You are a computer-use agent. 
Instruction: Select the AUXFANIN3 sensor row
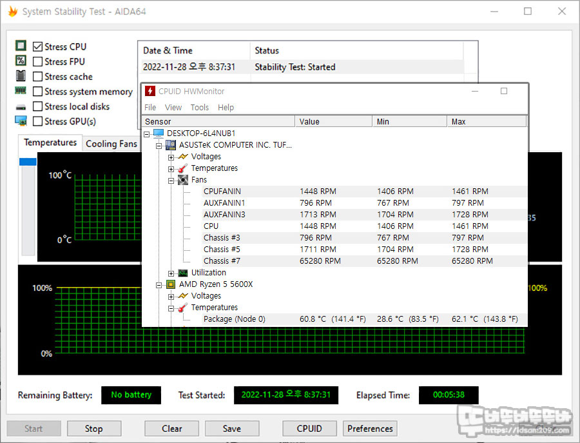(x=364, y=215)
